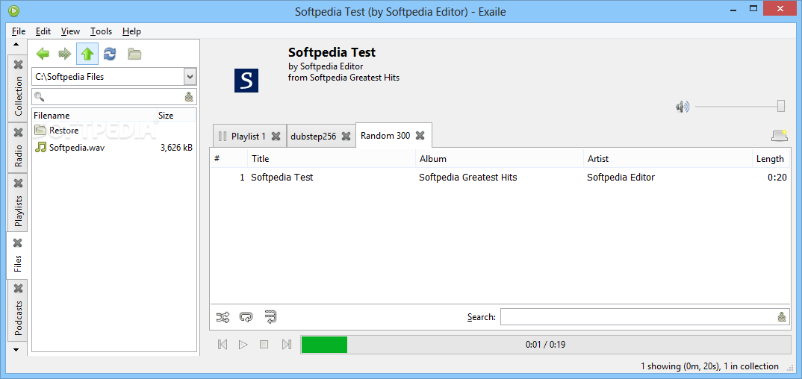Open the Podcasts side panel

(x=19, y=318)
